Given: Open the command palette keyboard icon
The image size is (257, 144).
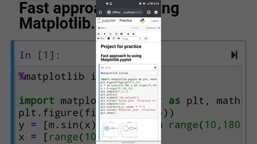Looking at the screenshot, I should point(146,38).
